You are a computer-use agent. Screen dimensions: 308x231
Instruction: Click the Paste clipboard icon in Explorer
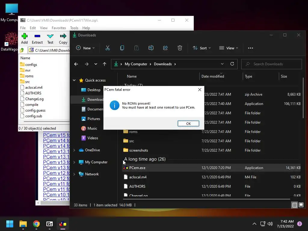click(x=136, y=48)
